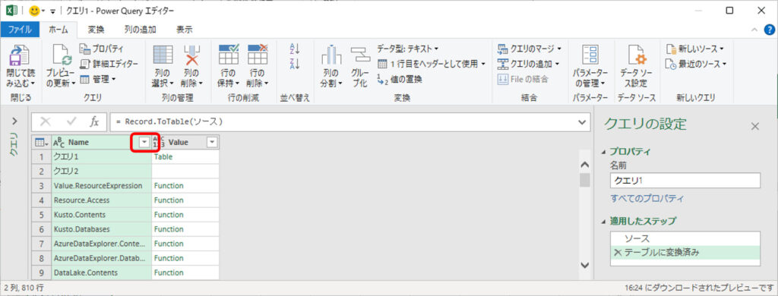This screenshot has width=778, height=296.
Task: Switch to the 変換 ribbon tab
Action: [96, 30]
